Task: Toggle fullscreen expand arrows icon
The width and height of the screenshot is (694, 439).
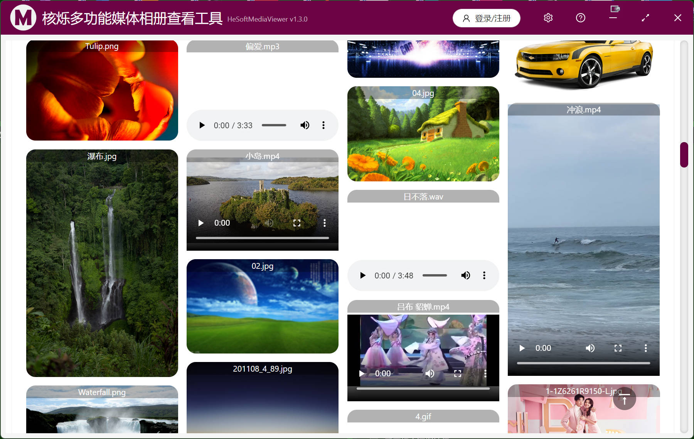Action: 645,18
